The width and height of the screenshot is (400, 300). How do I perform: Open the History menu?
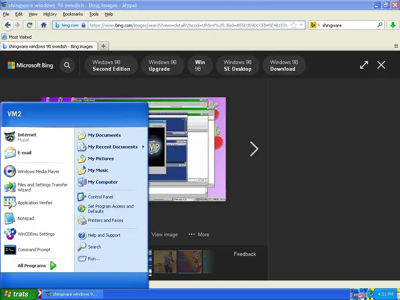coord(50,14)
